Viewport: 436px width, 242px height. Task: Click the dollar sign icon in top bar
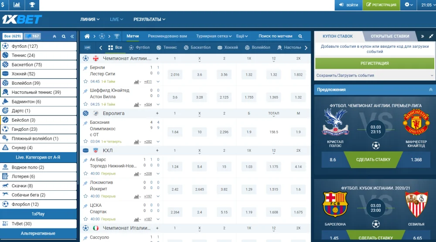pos(3,5)
